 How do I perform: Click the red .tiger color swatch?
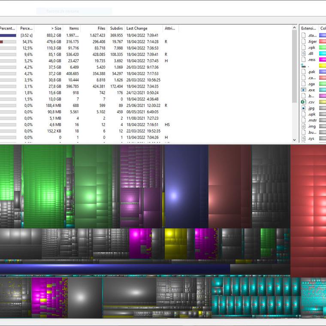(323, 42)
